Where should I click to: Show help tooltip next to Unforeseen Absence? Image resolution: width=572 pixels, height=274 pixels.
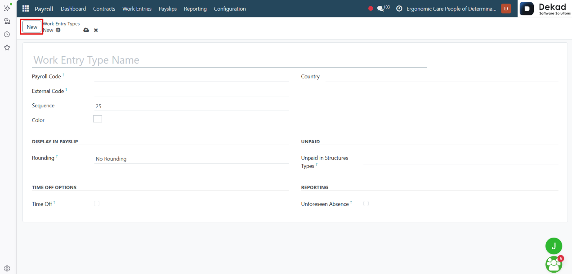351,203
